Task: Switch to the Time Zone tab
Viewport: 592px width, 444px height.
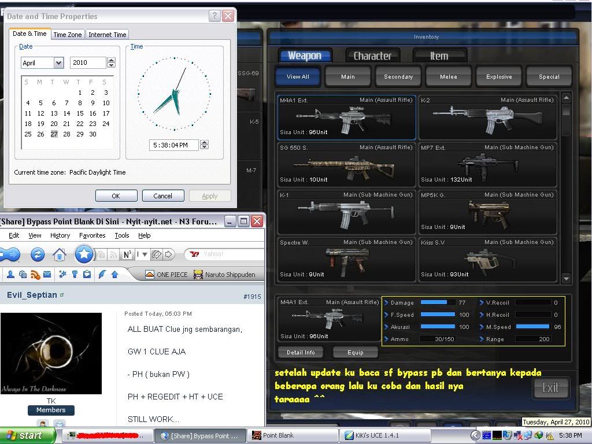Action: [x=68, y=35]
